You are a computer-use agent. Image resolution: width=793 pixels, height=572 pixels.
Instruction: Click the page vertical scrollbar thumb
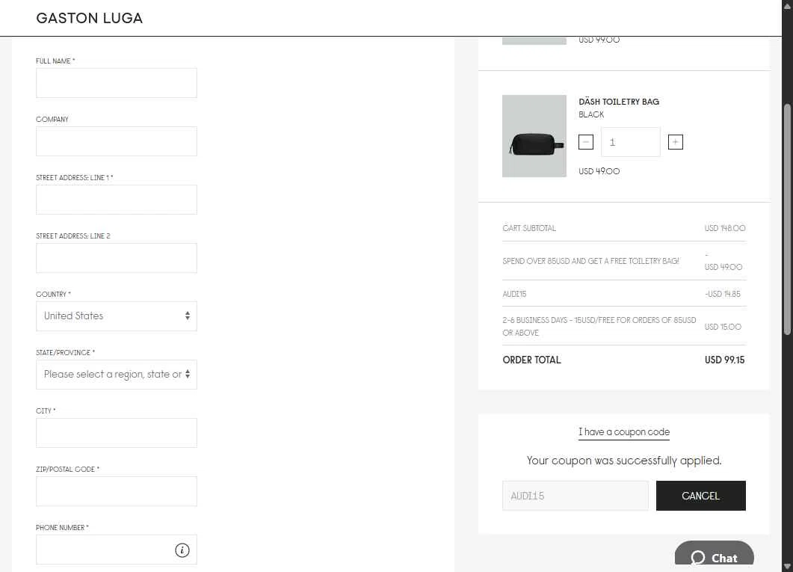point(787,218)
